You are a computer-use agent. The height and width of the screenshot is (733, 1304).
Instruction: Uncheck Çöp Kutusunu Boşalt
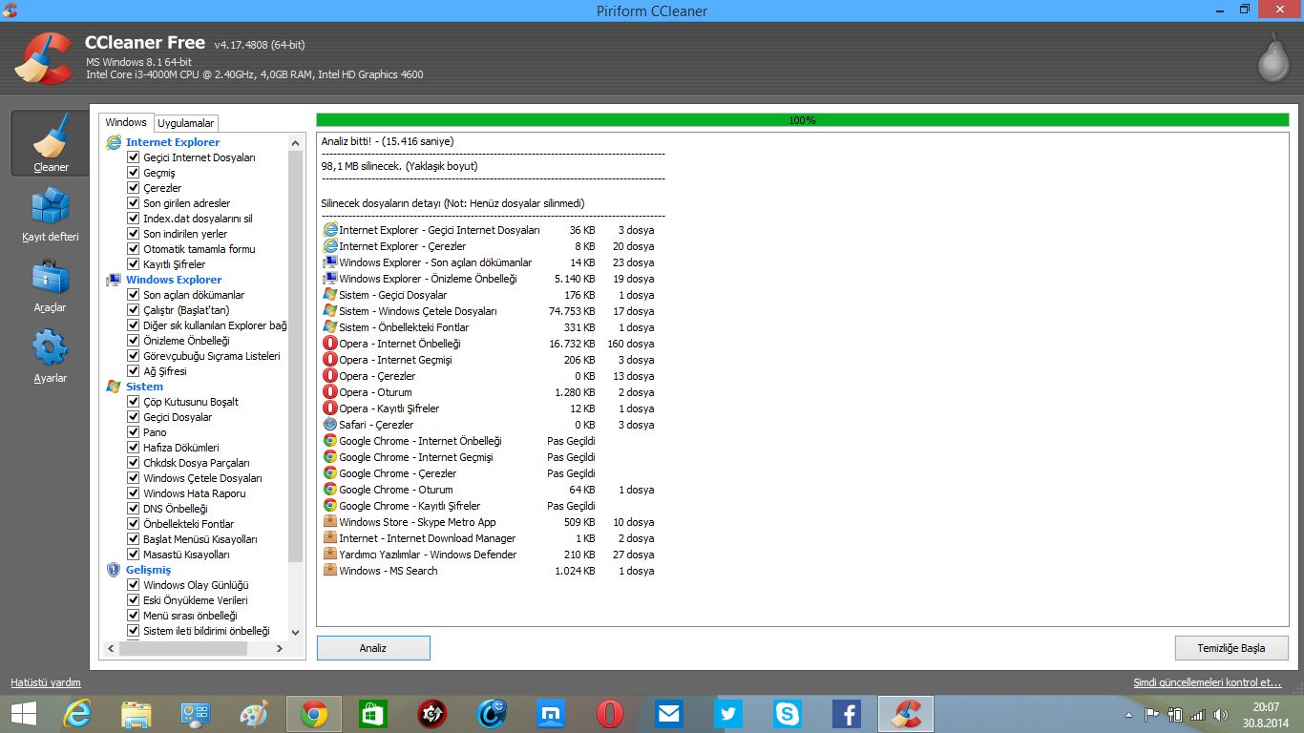point(134,402)
